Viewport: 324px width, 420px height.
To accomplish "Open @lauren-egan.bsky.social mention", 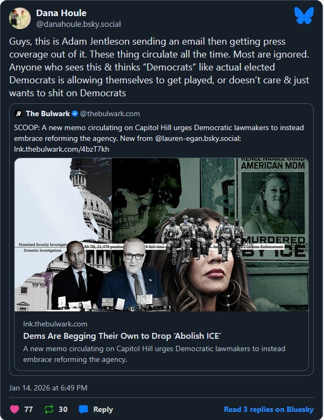I will [198, 138].
